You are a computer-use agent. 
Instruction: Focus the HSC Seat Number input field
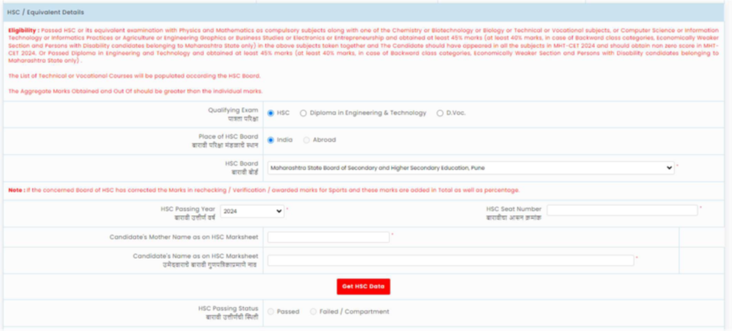pyautogui.click(x=621, y=210)
